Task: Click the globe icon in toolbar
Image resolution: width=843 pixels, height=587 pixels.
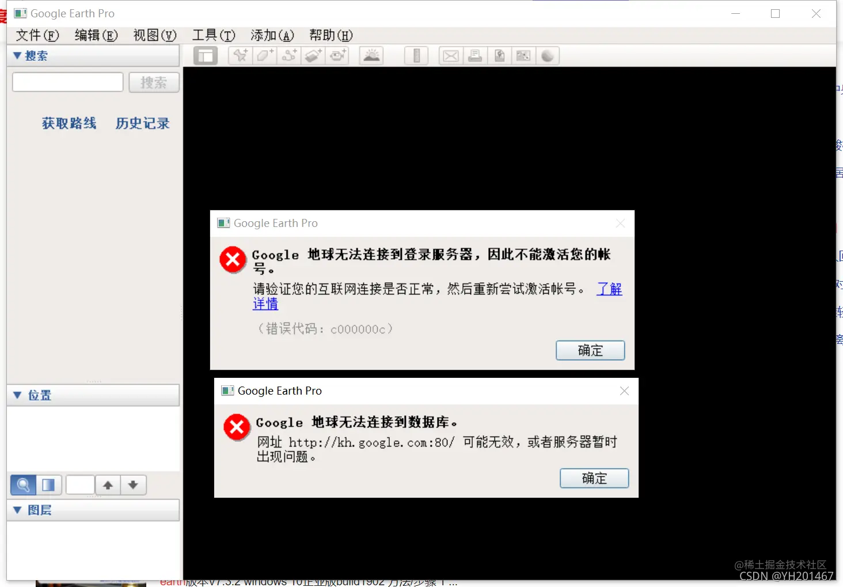Action: (x=548, y=56)
